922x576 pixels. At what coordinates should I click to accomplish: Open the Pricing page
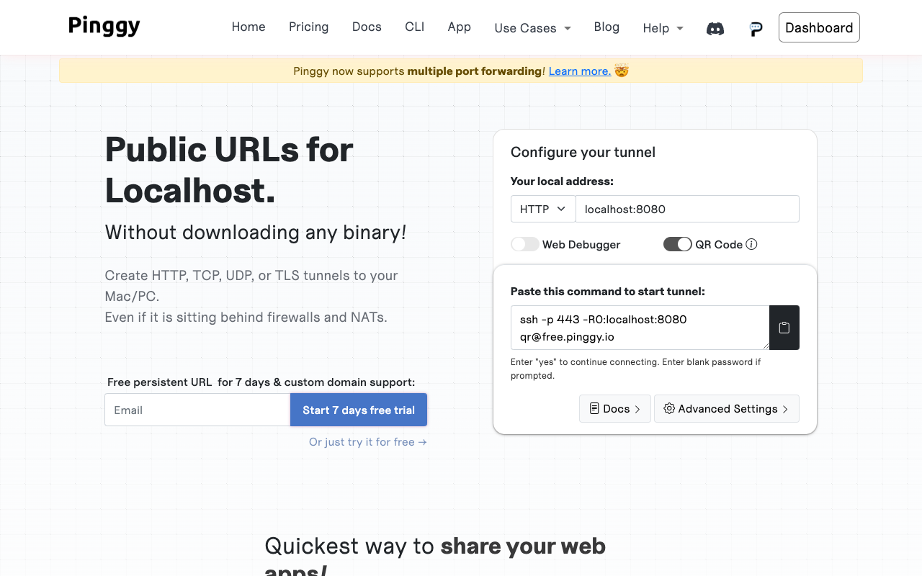pyautogui.click(x=309, y=27)
